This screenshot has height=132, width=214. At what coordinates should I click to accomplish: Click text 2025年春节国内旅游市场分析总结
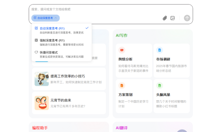click(x=171, y=68)
